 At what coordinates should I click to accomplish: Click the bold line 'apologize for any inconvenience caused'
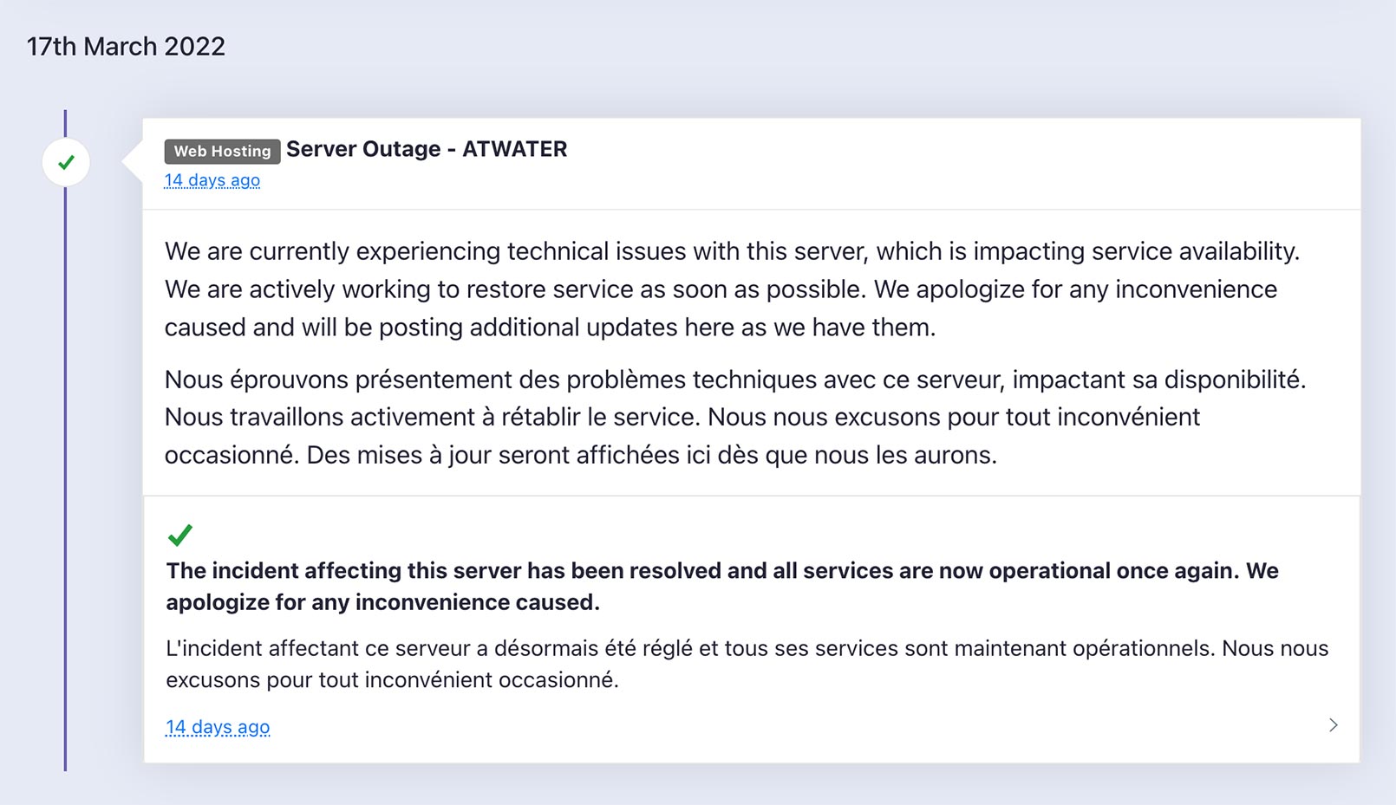tap(382, 602)
